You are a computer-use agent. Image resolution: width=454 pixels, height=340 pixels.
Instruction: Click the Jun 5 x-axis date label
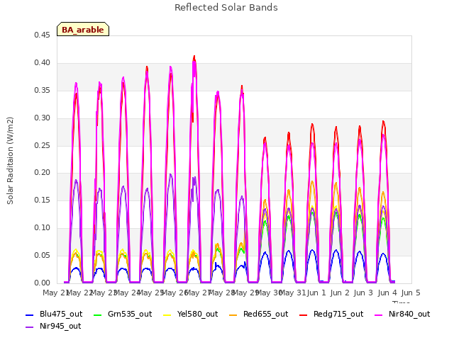[411, 293]
